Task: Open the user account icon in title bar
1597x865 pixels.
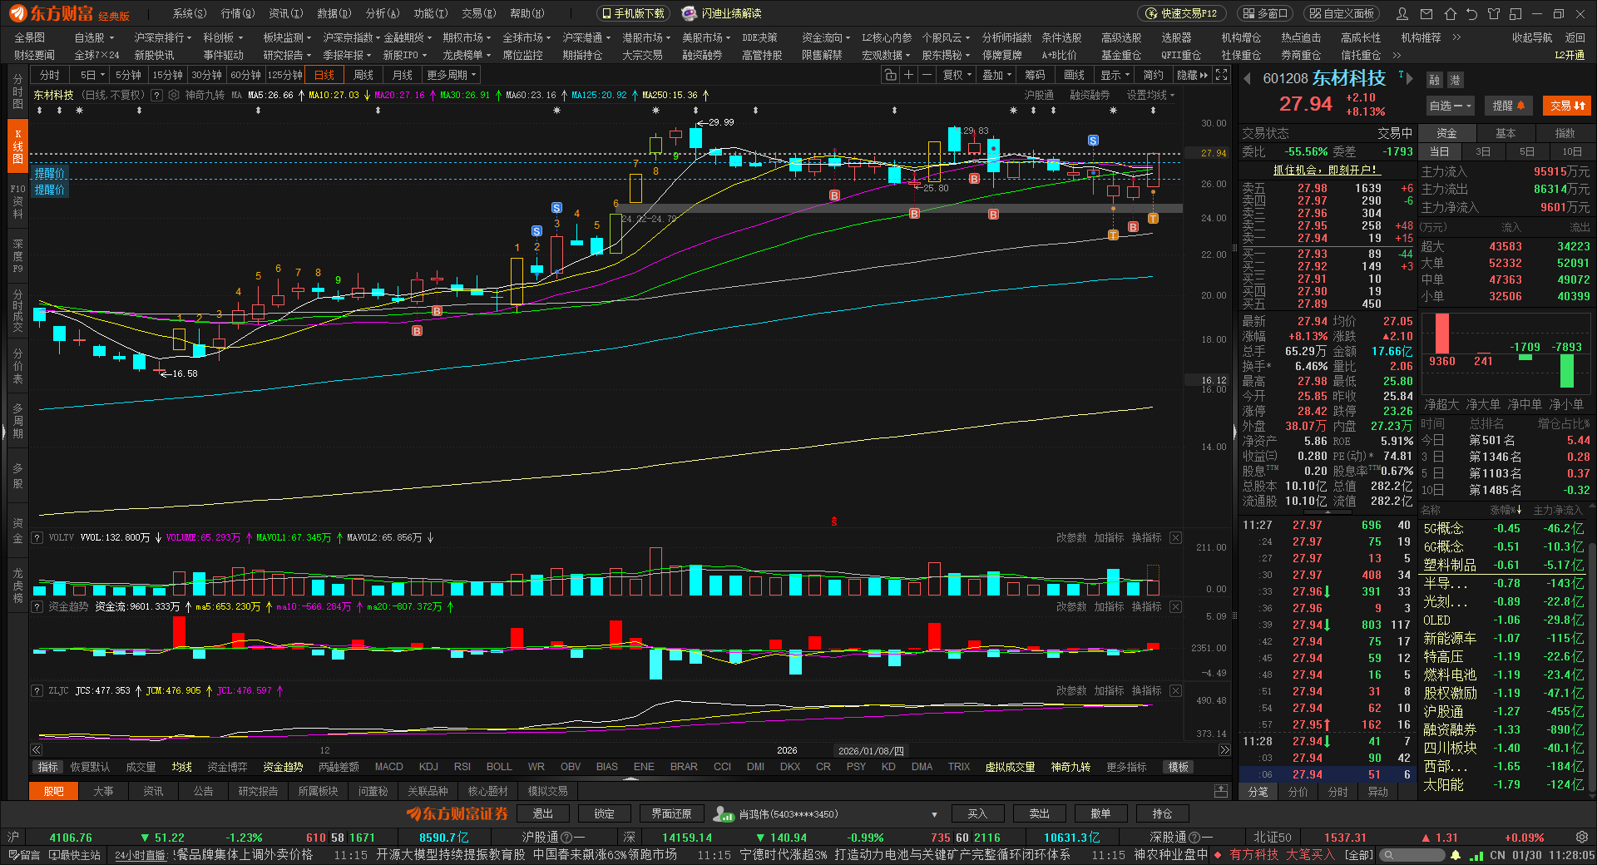Action: [1402, 13]
